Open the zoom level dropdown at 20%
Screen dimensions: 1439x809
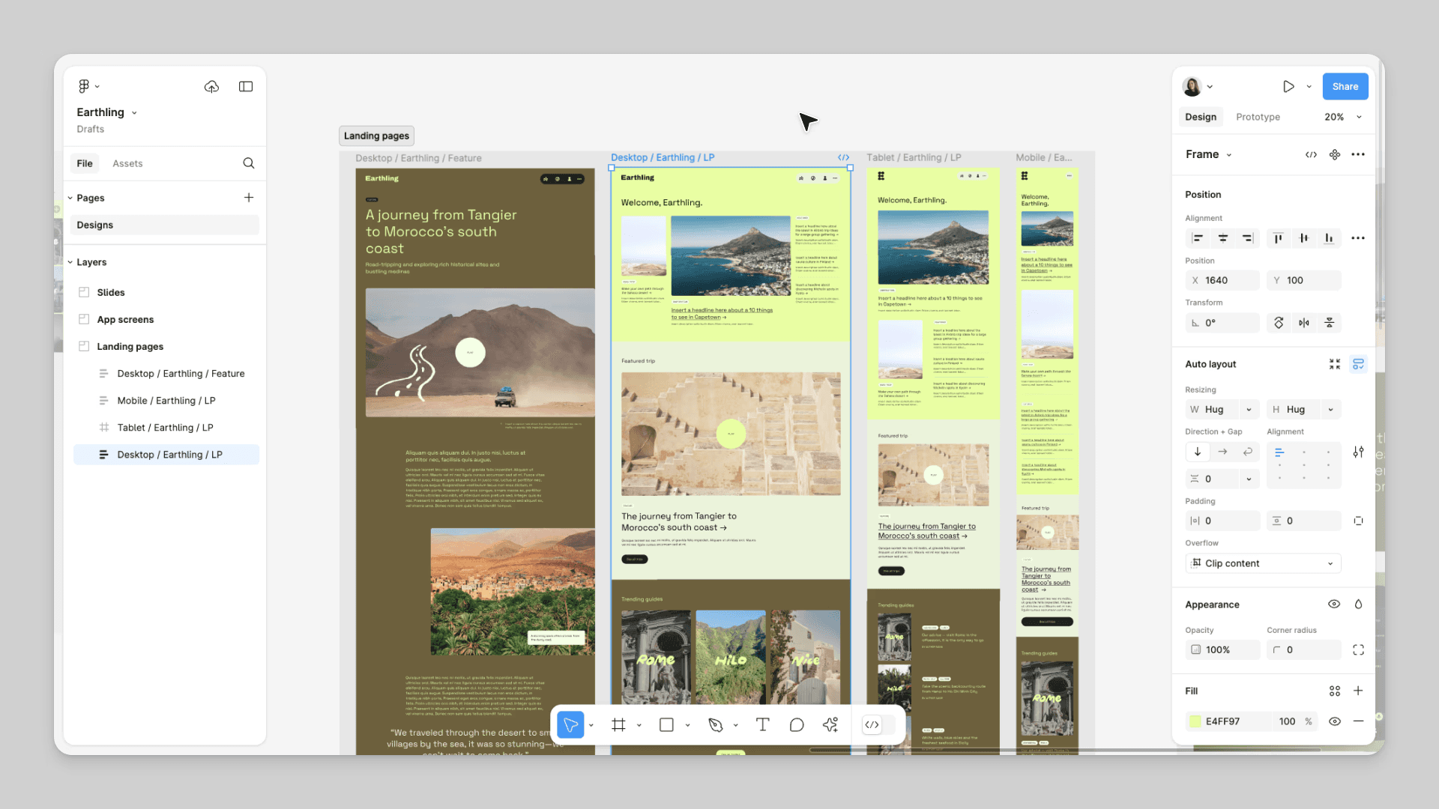1342,117
